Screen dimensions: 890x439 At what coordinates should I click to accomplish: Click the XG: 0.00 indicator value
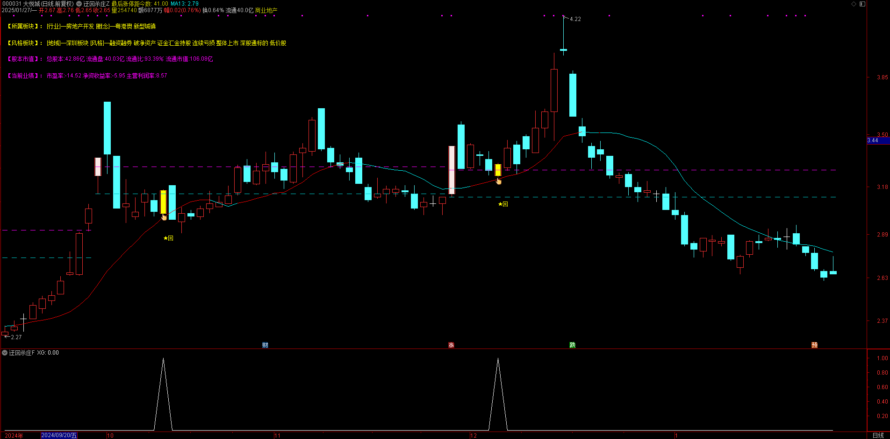pos(48,353)
